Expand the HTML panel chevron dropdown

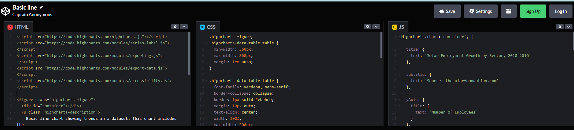pos(184,27)
